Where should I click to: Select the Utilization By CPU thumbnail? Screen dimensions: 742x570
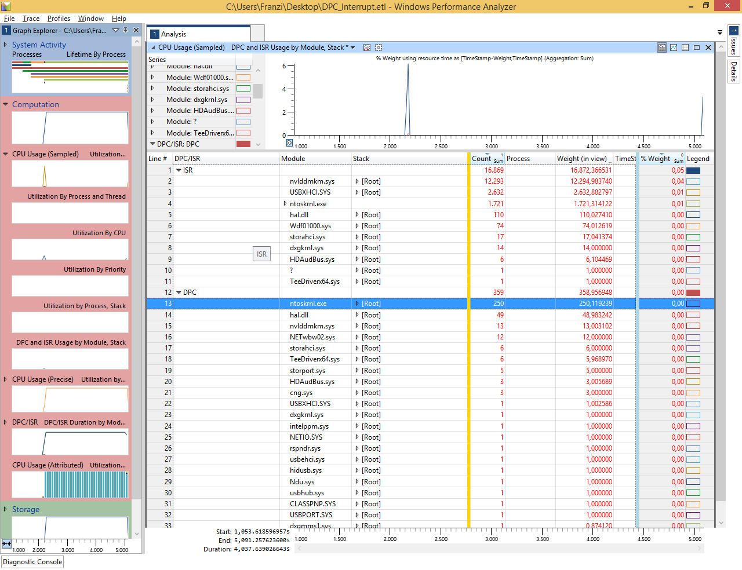click(x=70, y=249)
